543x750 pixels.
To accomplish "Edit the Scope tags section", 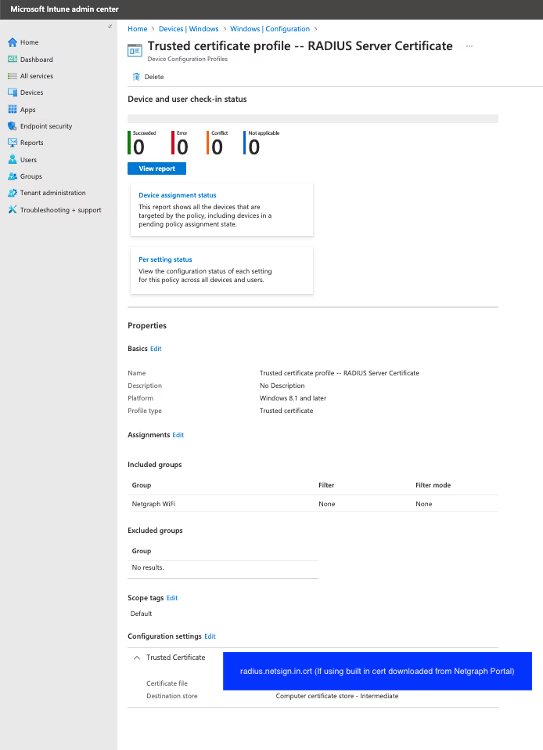I will 172,598.
